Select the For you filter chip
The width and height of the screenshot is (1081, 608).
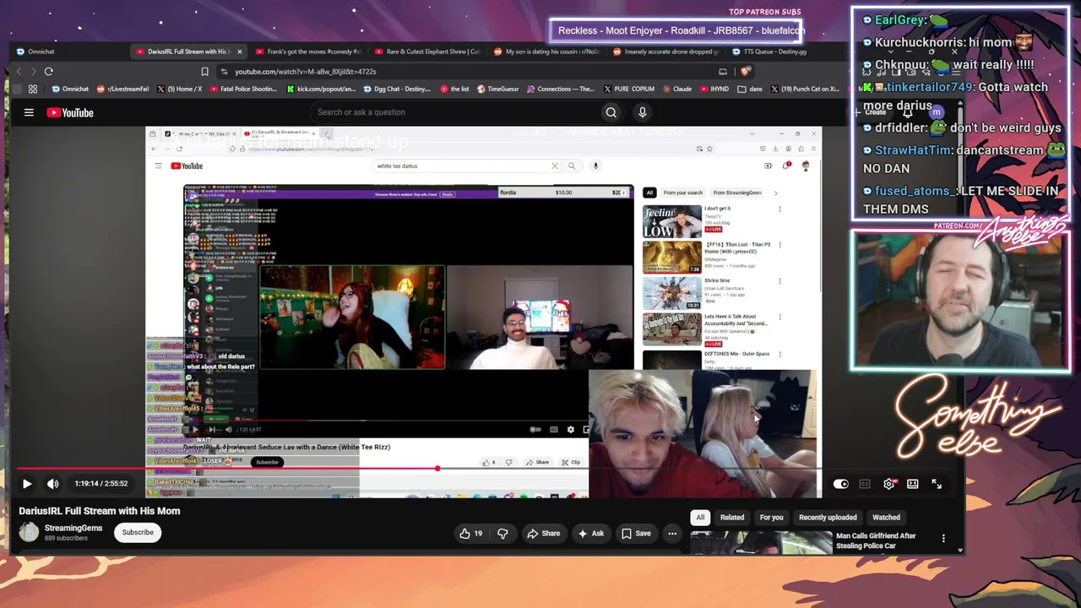(x=771, y=518)
